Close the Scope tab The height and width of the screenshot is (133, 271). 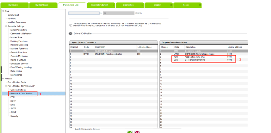[200, 5]
